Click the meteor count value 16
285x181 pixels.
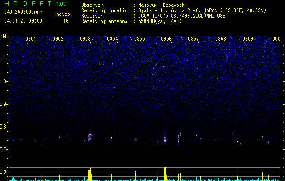[x=66, y=21]
